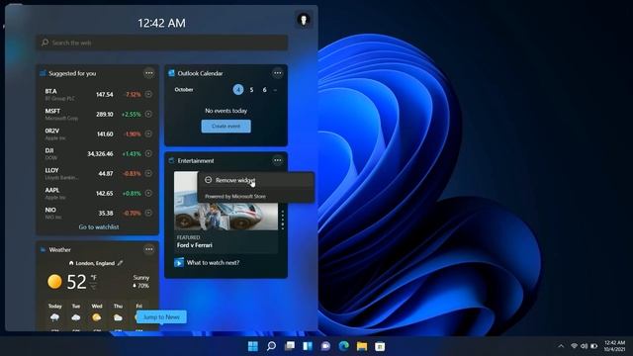The image size is (633, 356).
Task: Show hidden tray icons chevron
Action: (561, 346)
